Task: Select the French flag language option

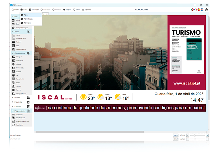Action: (196, 10)
